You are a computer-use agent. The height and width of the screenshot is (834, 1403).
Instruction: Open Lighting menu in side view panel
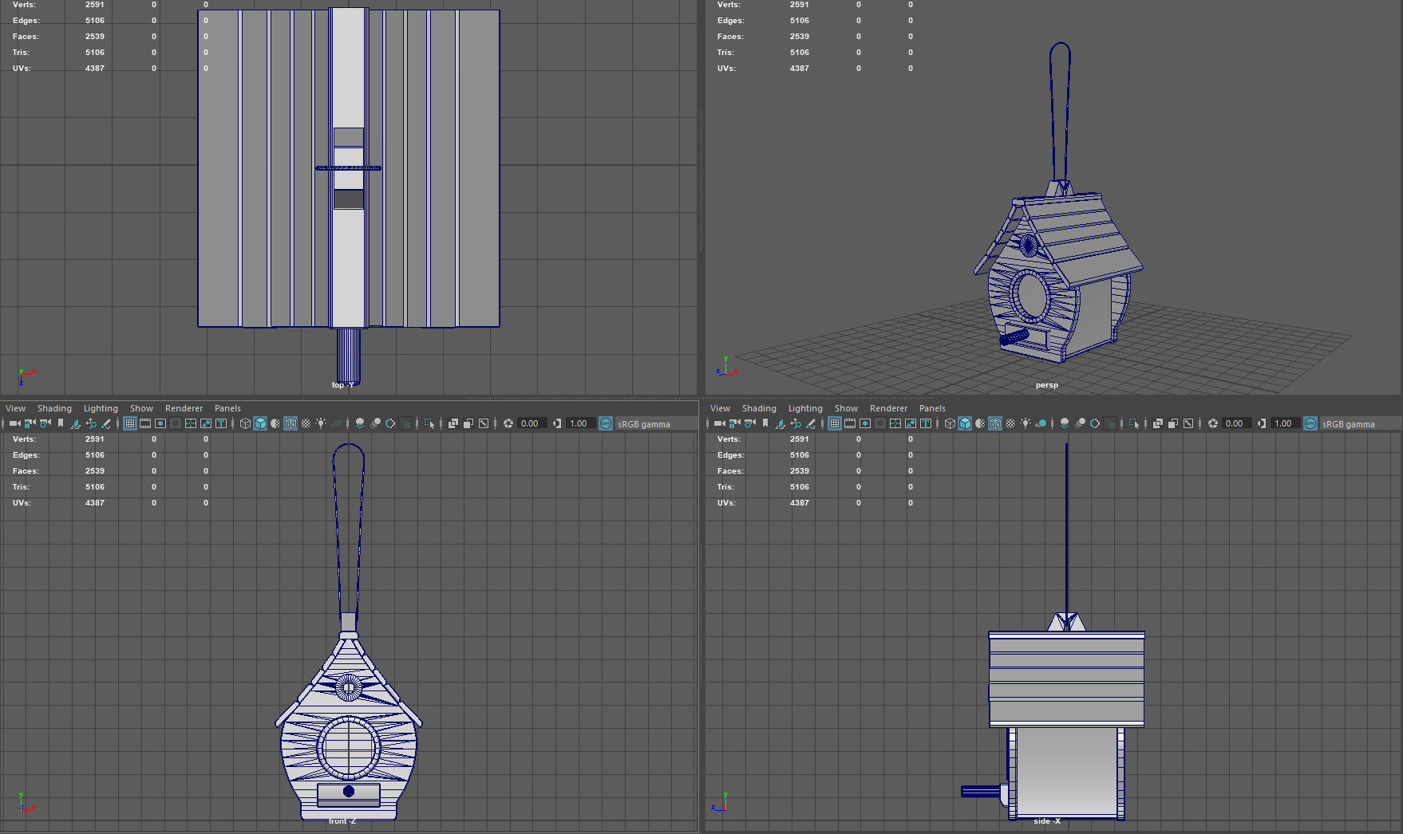coord(805,408)
